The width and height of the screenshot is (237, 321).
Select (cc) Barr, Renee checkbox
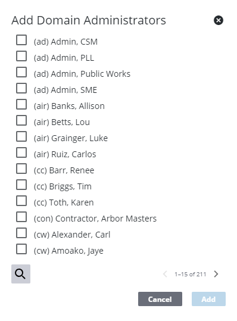click(21, 169)
